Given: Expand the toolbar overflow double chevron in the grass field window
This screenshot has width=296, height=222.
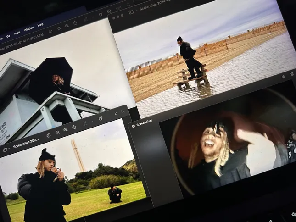Looking at the screenshot, I should (116, 114).
